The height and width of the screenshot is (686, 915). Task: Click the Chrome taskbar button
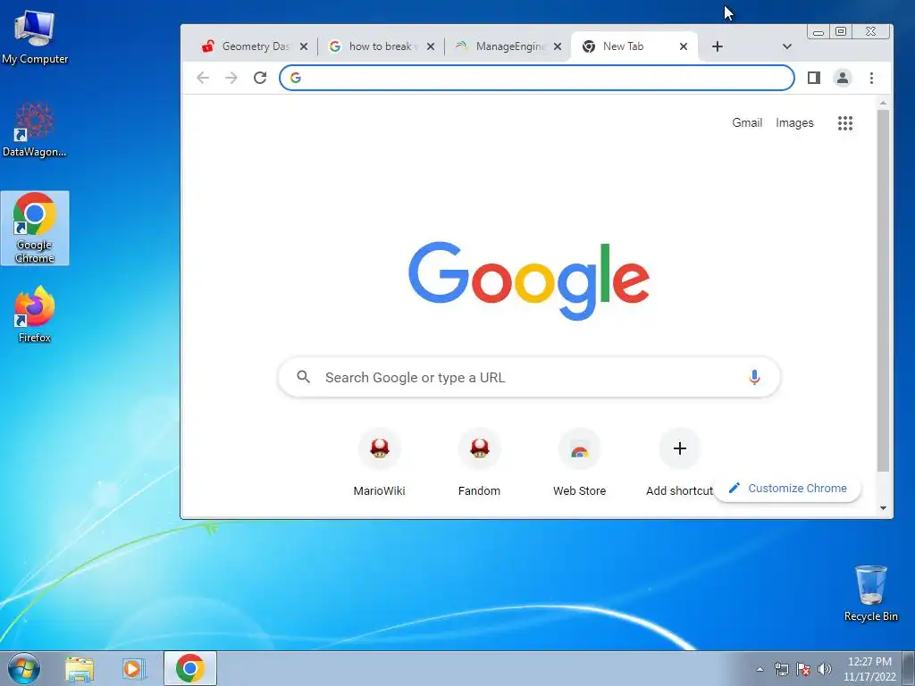190,668
